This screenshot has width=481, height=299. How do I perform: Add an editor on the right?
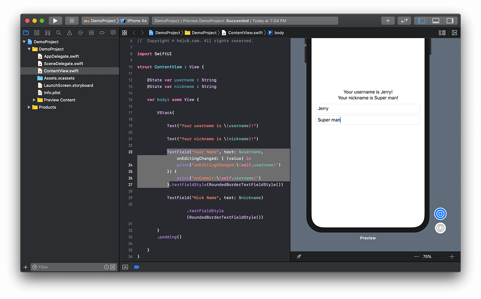(454, 33)
